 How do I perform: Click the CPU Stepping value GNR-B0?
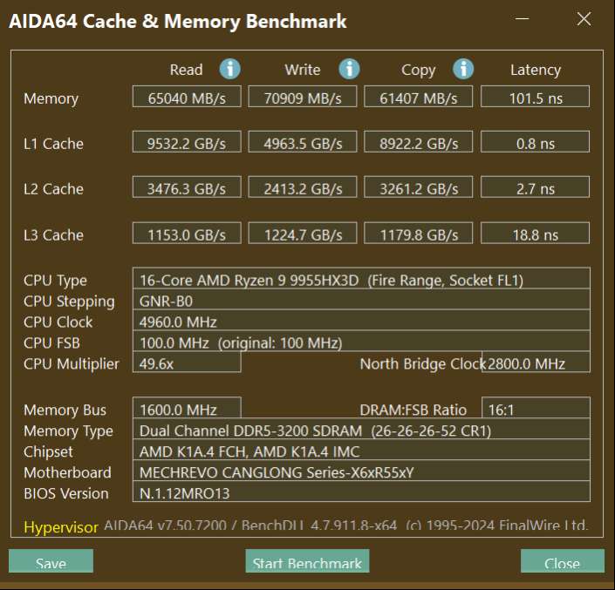[361, 300]
